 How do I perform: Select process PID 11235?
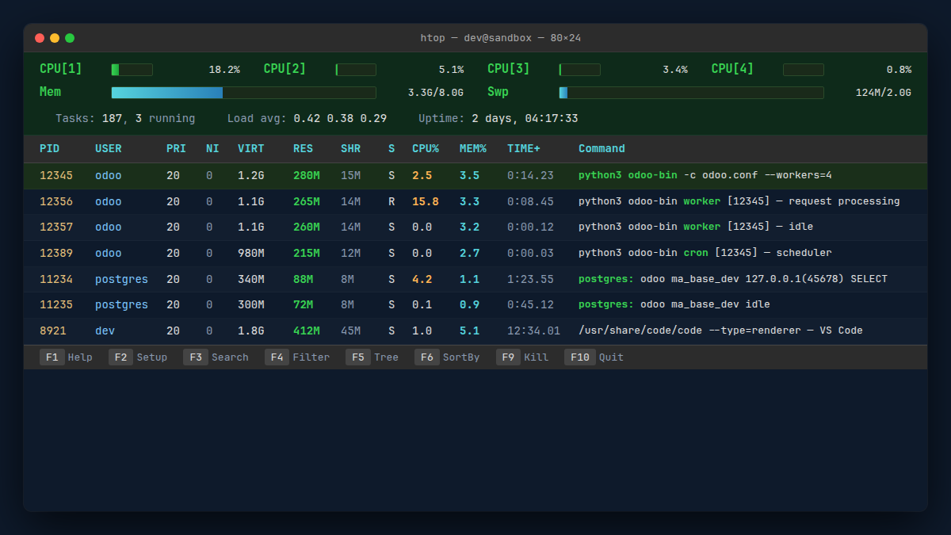475,304
